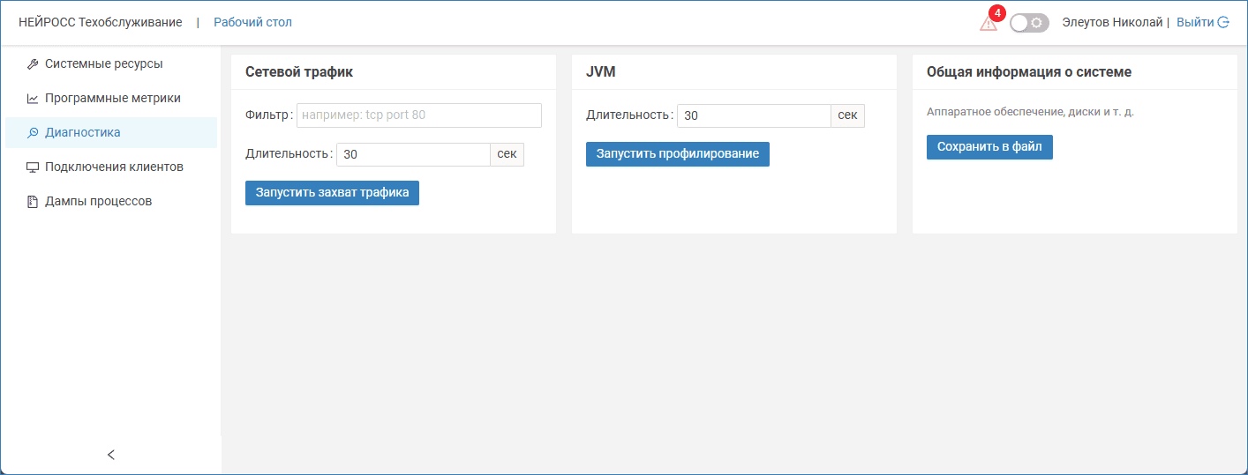Toggle the settings mode switch in header
This screenshot has height=475, width=1248.
point(1029,23)
